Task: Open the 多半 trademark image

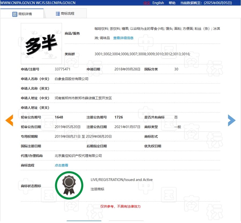Action: click(41, 43)
